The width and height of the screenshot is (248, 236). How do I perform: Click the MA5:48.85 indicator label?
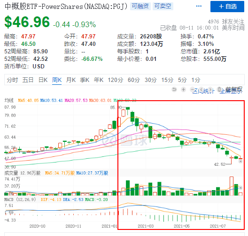pos(28,100)
